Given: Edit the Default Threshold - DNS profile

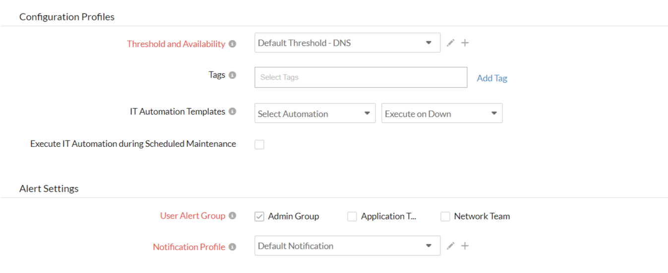Looking at the screenshot, I should click(450, 43).
